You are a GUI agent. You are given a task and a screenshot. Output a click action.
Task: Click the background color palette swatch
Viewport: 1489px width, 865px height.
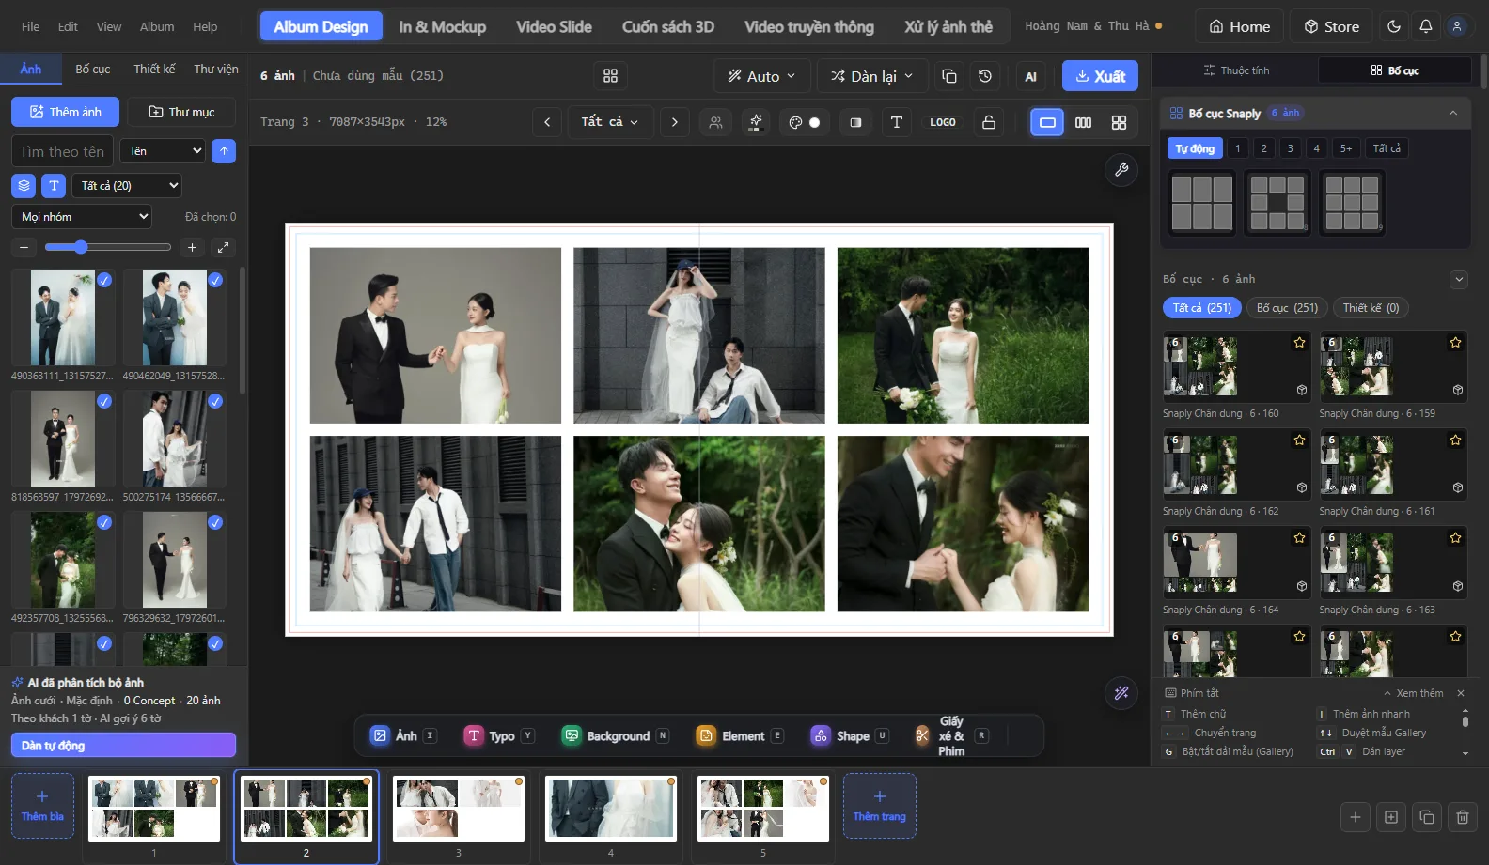805,122
